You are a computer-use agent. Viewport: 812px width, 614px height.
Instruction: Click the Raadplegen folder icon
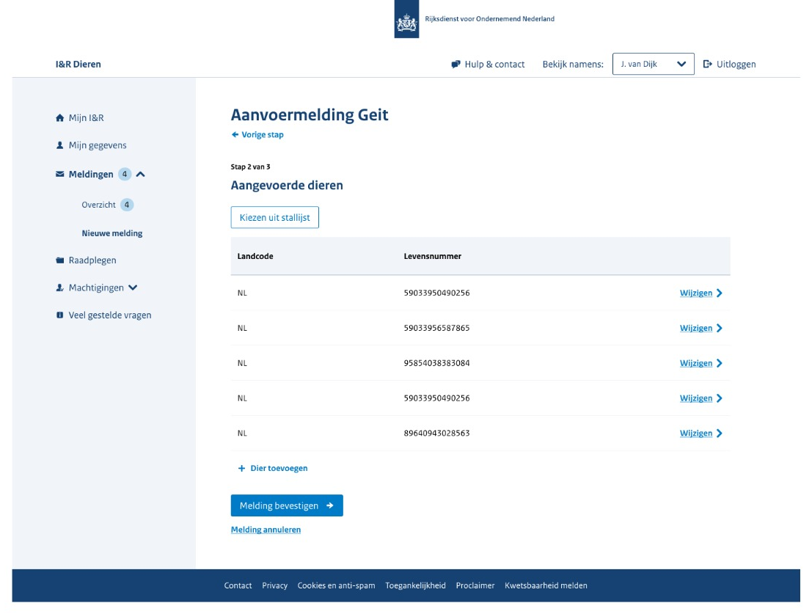click(x=60, y=260)
